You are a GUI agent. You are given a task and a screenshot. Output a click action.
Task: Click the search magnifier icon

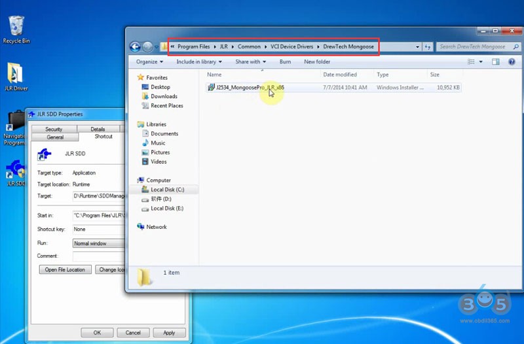pos(516,46)
